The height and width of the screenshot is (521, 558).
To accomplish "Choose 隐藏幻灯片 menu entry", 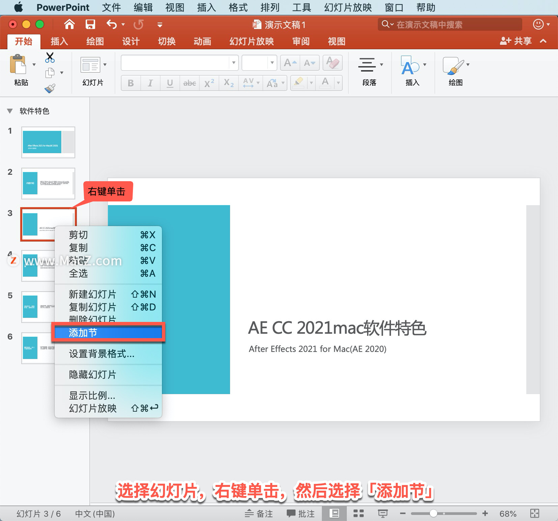I will point(108,375).
